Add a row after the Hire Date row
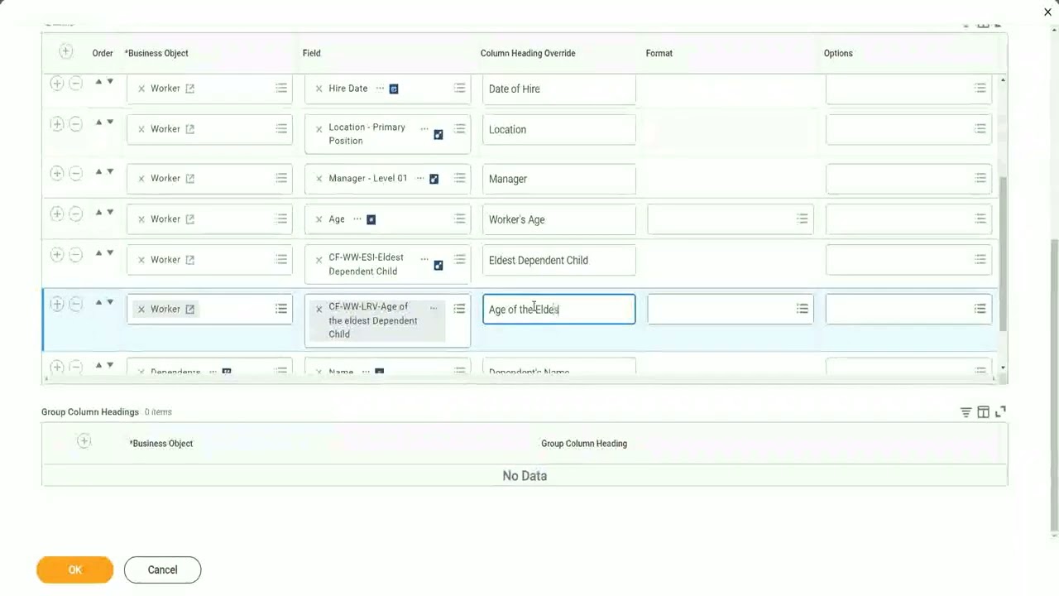The image size is (1059, 596). [x=57, y=83]
